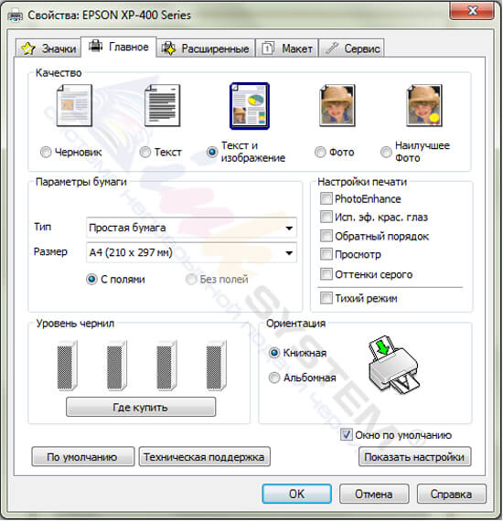Open the Макет tab
Image resolution: width=503 pixels, height=521 pixels.
tap(287, 48)
